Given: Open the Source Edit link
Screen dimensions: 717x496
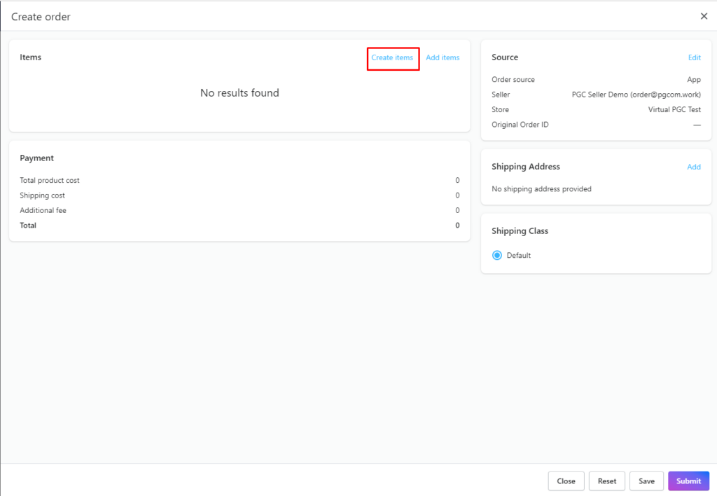Looking at the screenshot, I should [x=694, y=57].
